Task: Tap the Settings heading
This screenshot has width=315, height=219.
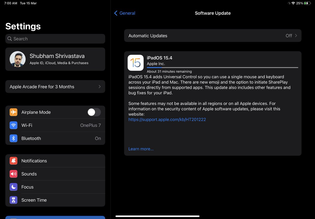Action: [x=23, y=26]
